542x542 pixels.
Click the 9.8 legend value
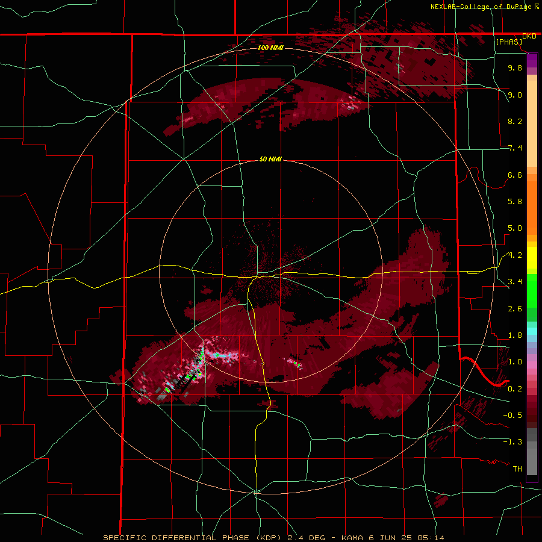point(515,67)
